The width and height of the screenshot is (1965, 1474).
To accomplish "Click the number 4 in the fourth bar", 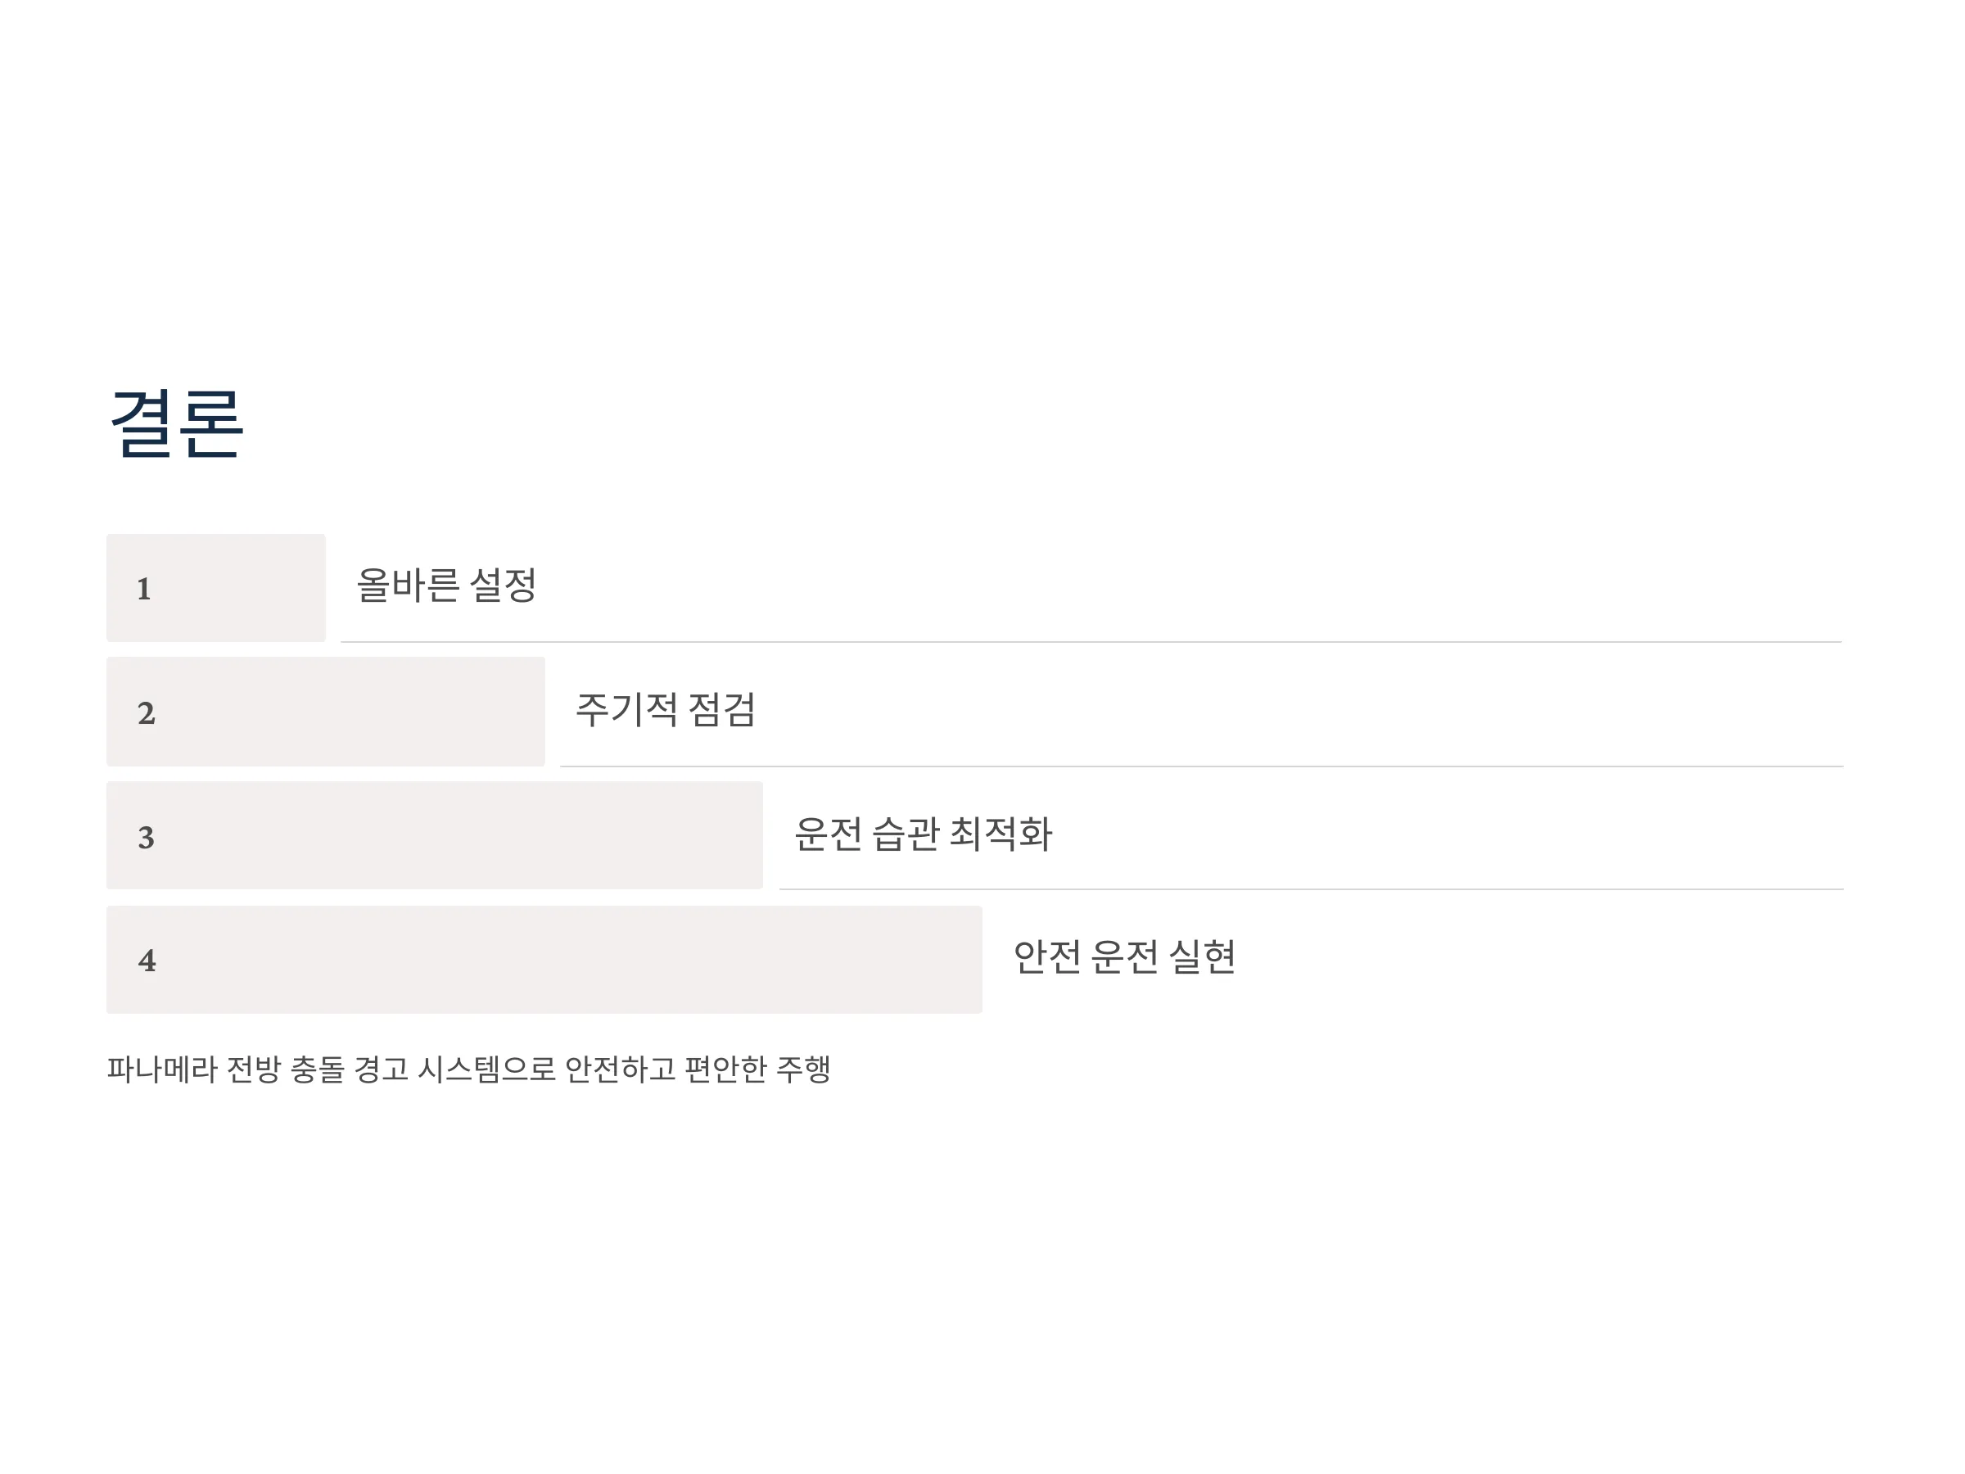I will click(147, 961).
